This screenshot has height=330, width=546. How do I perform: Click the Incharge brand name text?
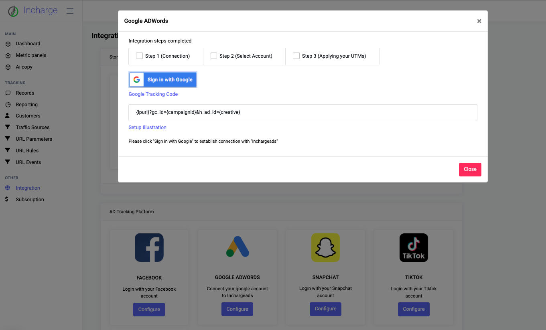[41, 10]
